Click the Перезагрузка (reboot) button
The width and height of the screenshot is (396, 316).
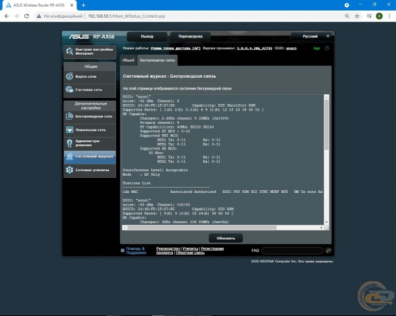click(x=191, y=37)
